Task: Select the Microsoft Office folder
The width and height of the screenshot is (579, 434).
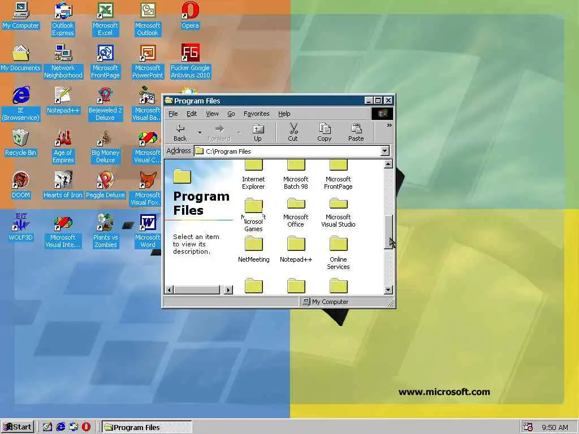Action: click(x=296, y=213)
